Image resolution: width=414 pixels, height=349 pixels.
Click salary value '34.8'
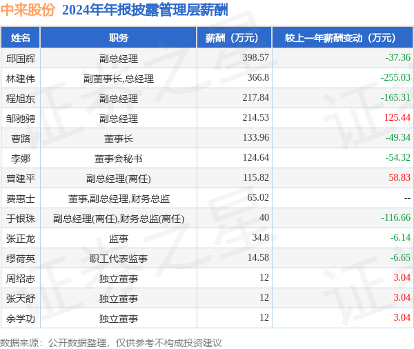[260, 237]
